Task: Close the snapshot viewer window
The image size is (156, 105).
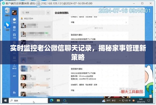Action: point(151,3)
